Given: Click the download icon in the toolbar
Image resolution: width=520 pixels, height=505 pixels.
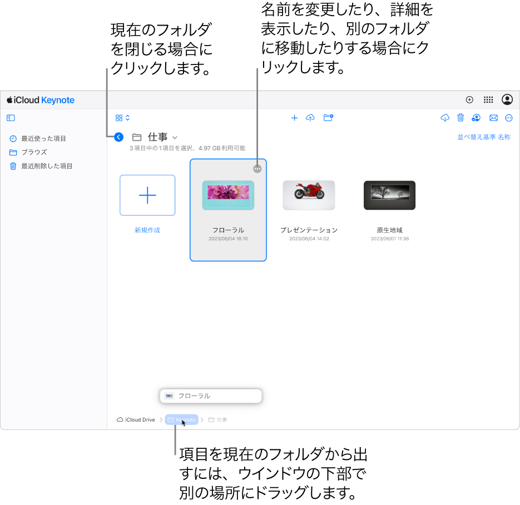Looking at the screenshot, I should tap(444, 117).
